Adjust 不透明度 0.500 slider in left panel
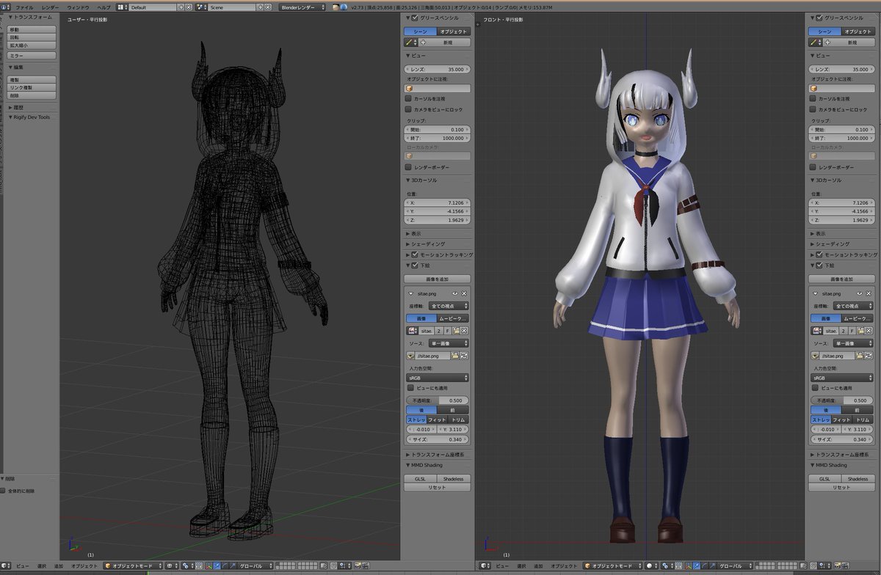The image size is (881, 575). pyautogui.click(x=438, y=400)
